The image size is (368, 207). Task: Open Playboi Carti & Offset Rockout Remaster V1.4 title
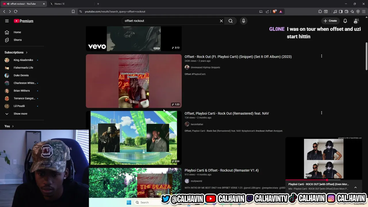[221, 170]
